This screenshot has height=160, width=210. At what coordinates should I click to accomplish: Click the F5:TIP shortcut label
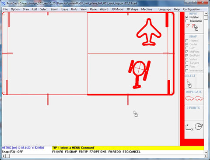(83, 152)
